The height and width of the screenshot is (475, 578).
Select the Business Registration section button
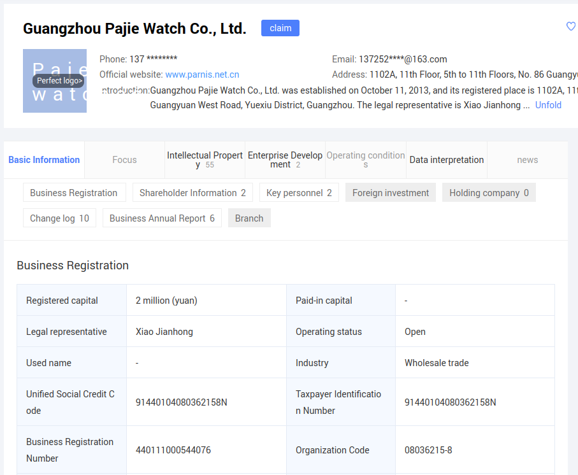coord(74,193)
